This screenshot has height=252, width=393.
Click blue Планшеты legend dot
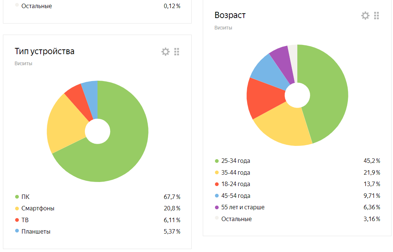click(x=17, y=231)
